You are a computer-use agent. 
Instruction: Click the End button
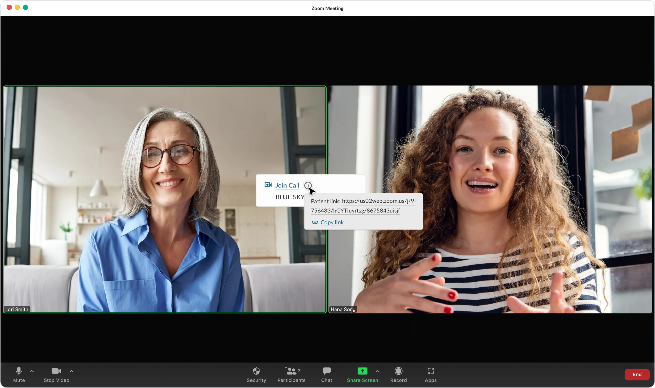637,374
